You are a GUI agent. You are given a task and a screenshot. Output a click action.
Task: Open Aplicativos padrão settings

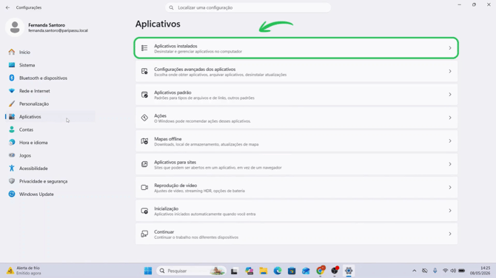coord(296,95)
